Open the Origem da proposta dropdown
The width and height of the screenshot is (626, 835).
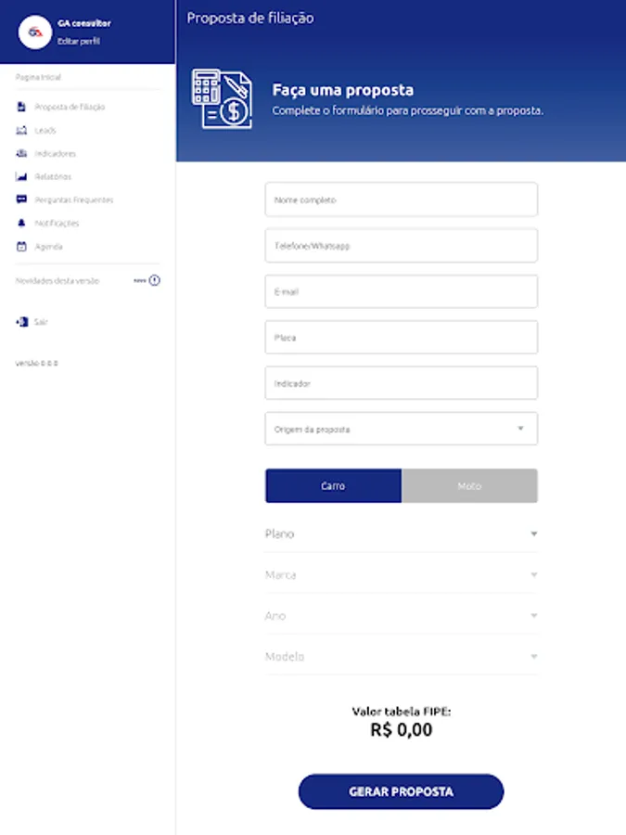click(x=402, y=429)
